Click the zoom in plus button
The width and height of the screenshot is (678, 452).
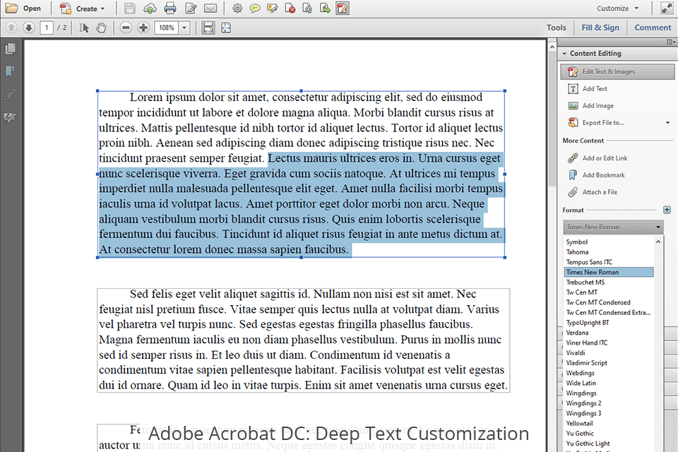pos(143,28)
